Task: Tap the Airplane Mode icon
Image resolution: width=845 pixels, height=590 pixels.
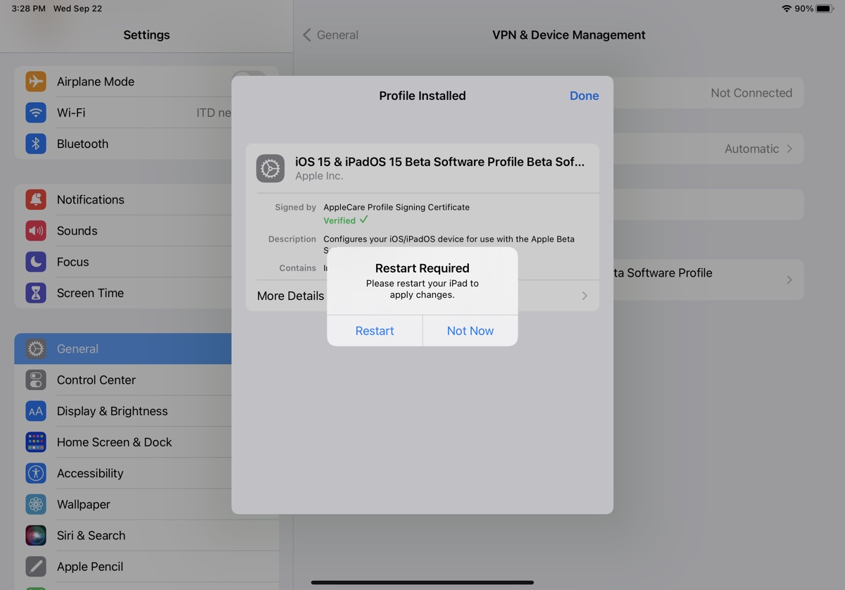Action: pos(36,81)
